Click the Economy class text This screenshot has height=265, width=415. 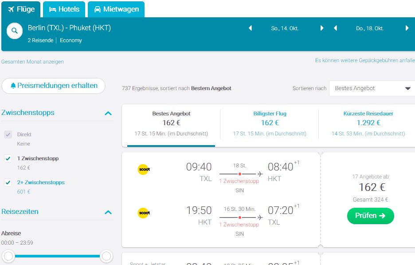[71, 40]
